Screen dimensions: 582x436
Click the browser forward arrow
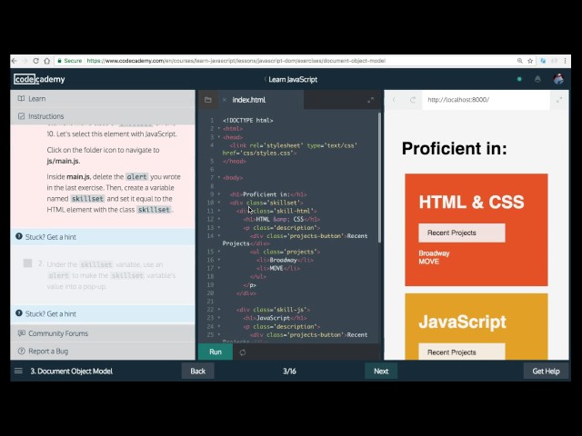[x=25, y=61]
